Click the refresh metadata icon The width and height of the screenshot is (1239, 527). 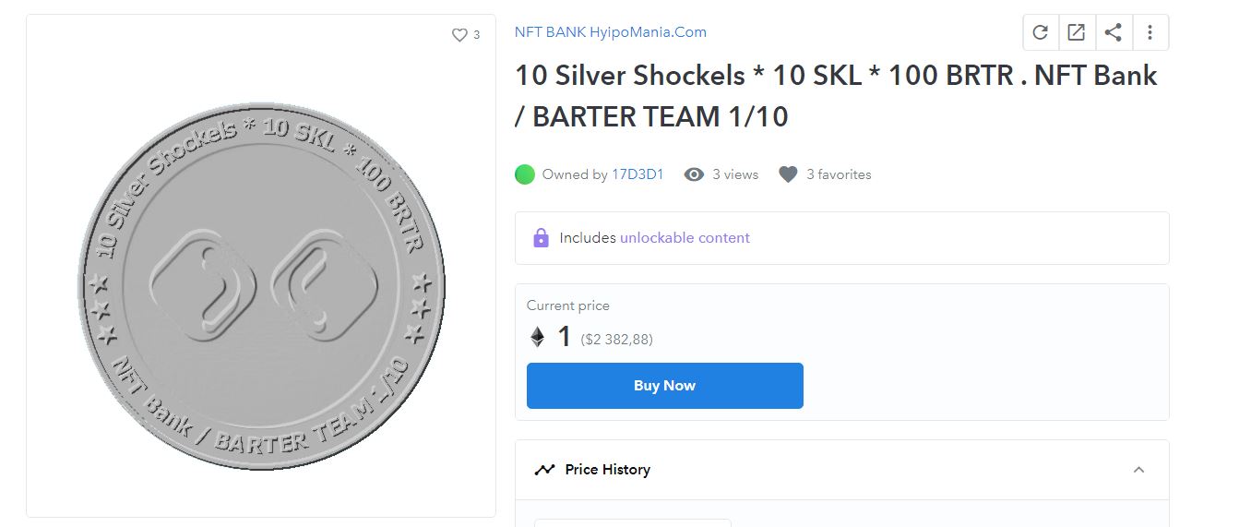(x=1040, y=32)
